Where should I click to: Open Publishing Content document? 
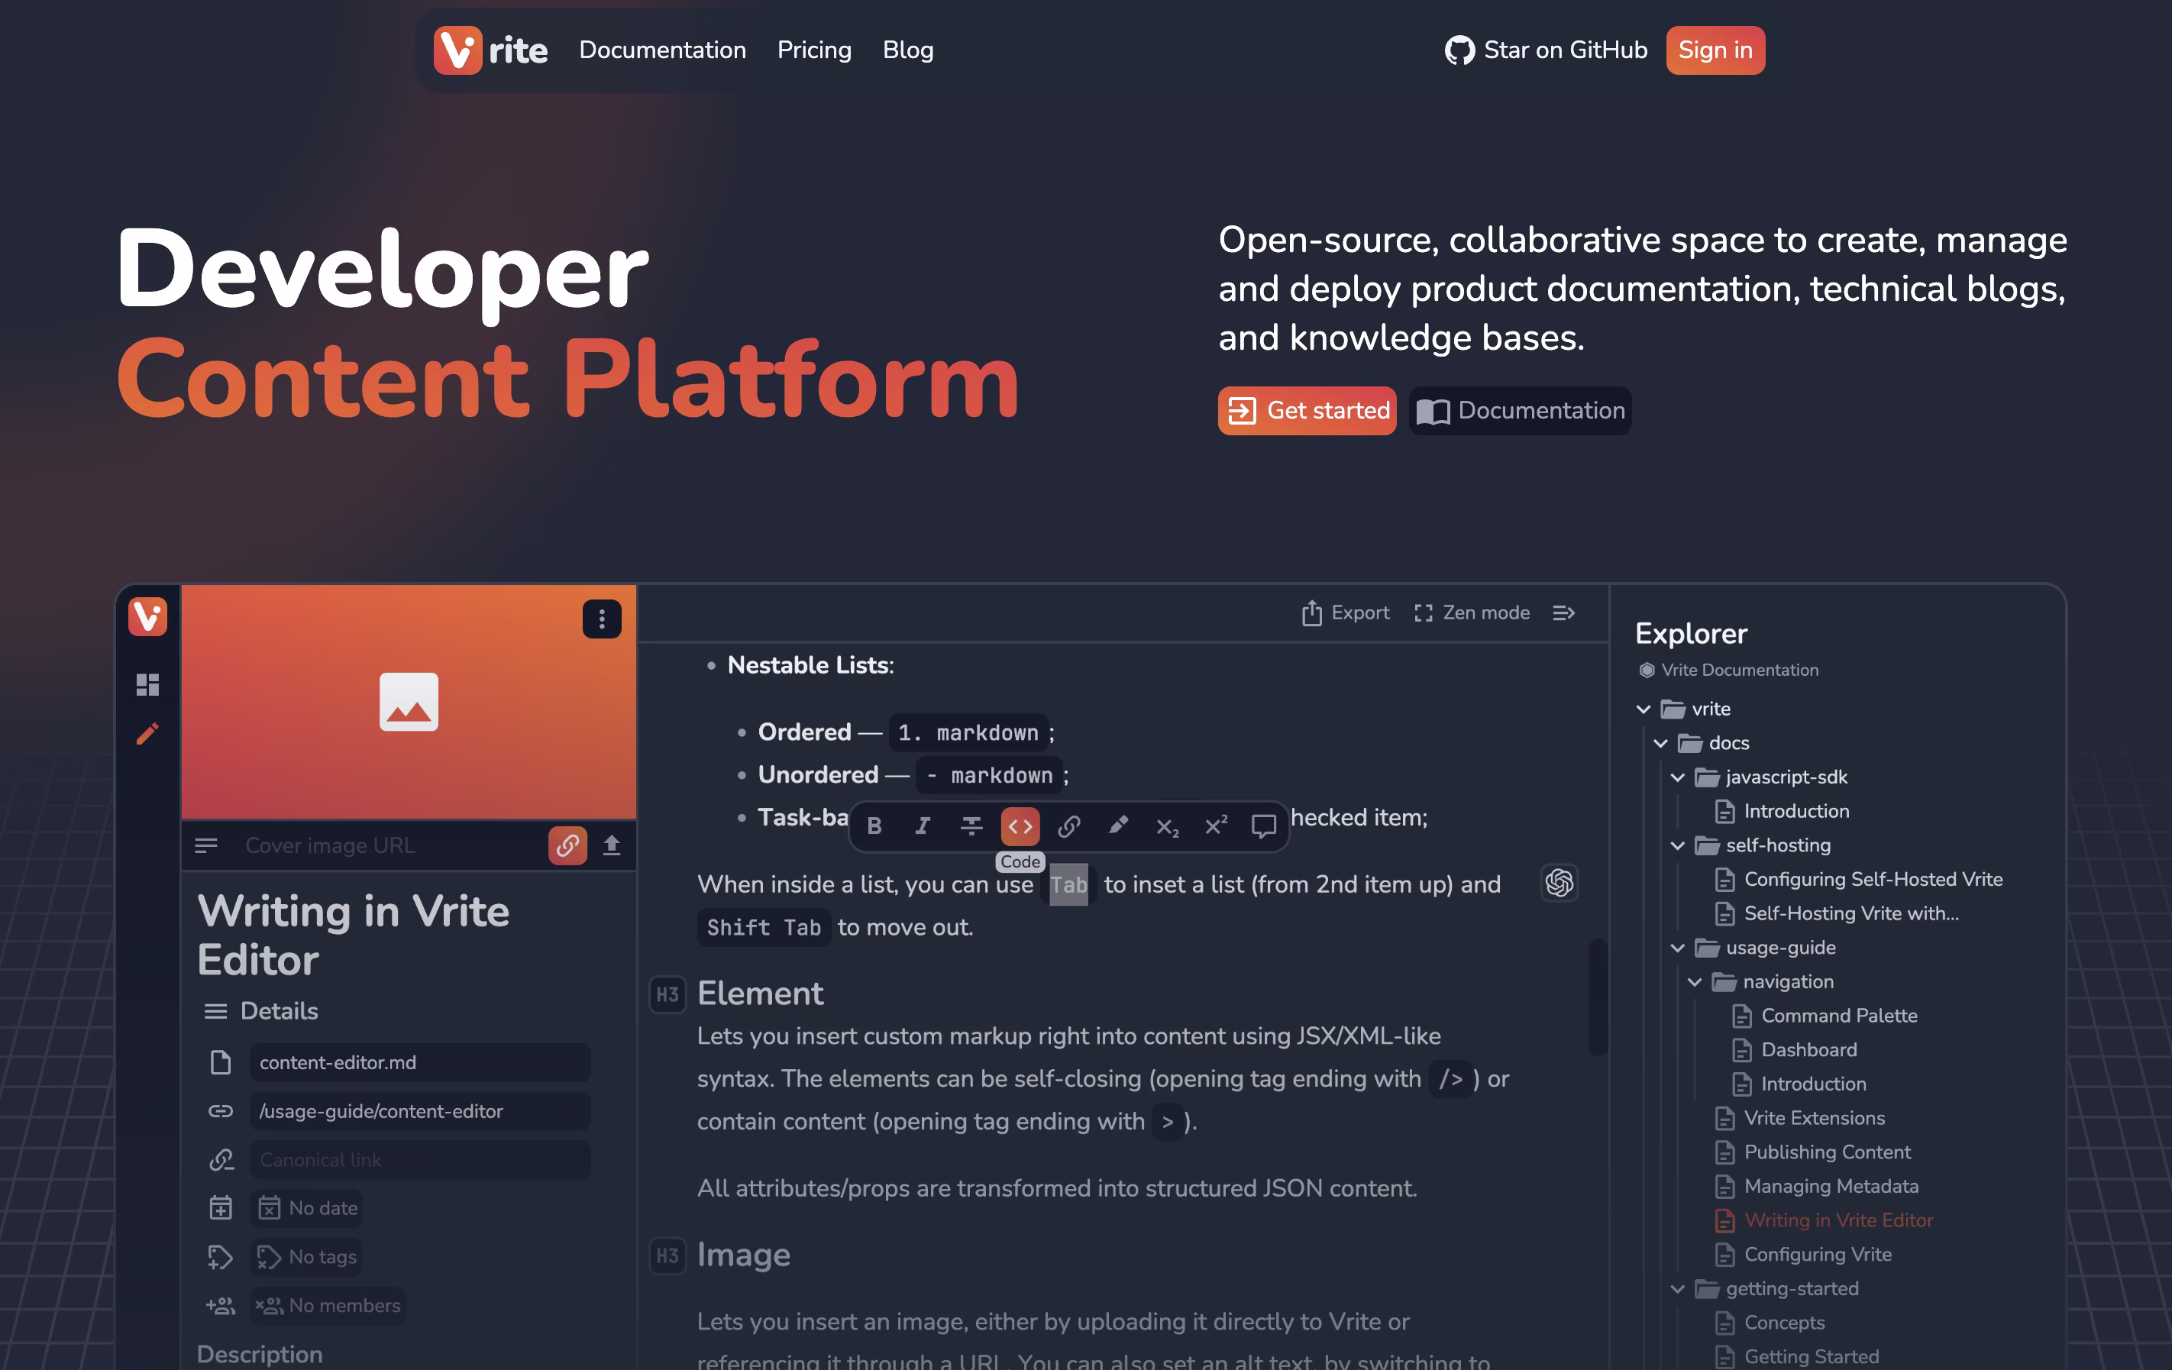click(1813, 1152)
